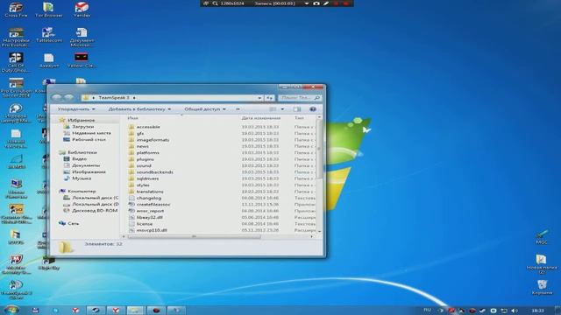The image size is (561, 315).
Task: Click the RU language indicator
Action: [x=427, y=310]
